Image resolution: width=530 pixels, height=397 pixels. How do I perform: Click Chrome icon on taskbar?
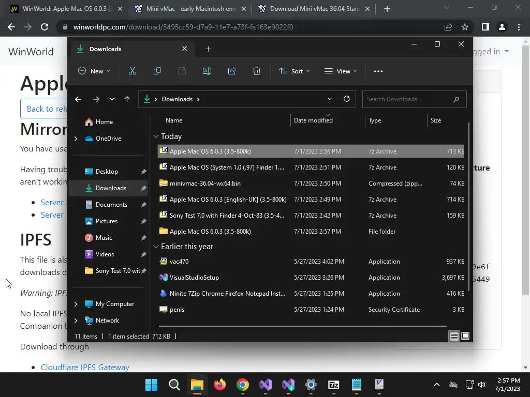tap(243, 385)
